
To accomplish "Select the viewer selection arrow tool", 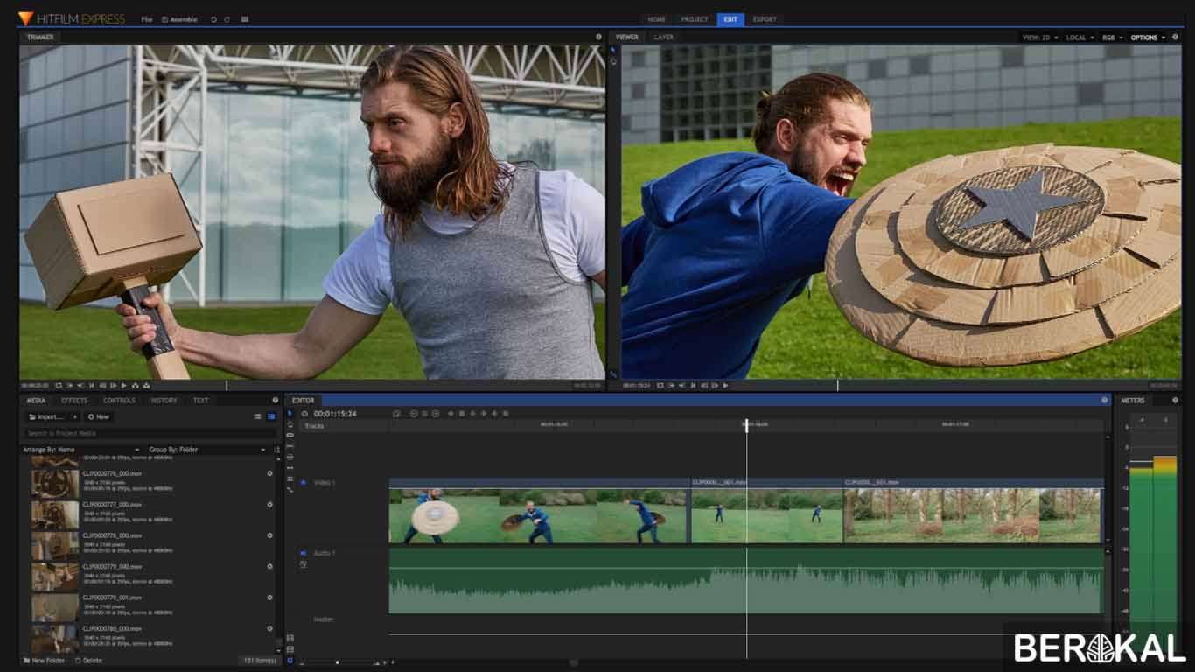I will (612, 51).
